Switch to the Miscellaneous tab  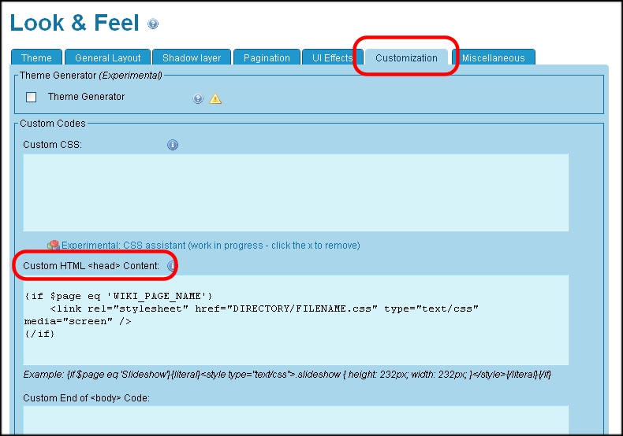[493, 57]
